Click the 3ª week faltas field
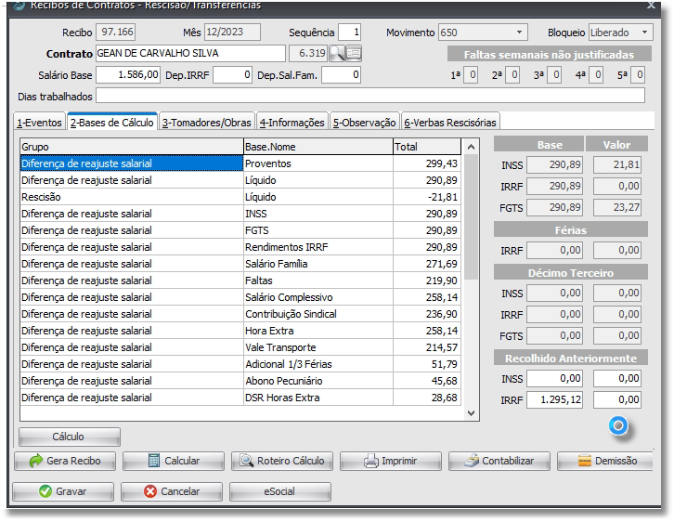This screenshot has width=674, height=522. 554,75
